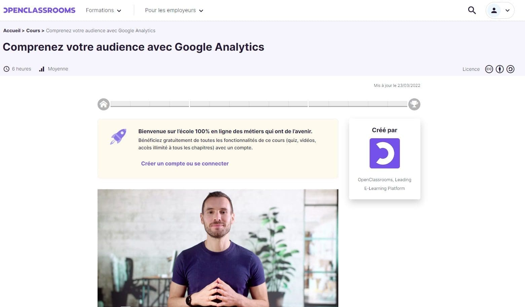
Task: Go to Accueil breadcrumb link
Action: [12, 31]
